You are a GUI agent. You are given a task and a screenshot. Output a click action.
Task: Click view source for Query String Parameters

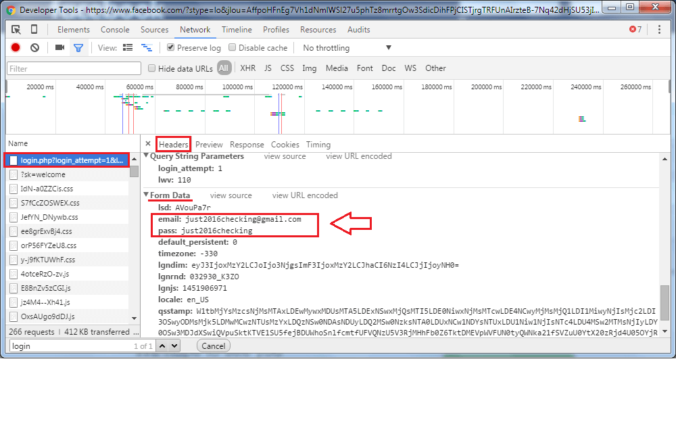(x=285, y=156)
